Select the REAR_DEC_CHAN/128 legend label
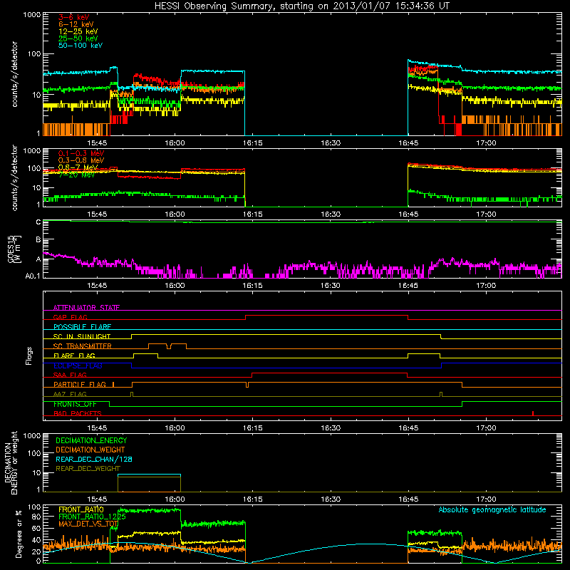570x570 pixels. [x=94, y=459]
